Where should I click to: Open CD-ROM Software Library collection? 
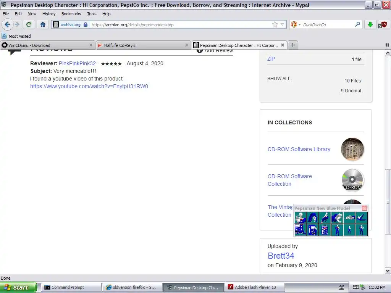tap(299, 149)
